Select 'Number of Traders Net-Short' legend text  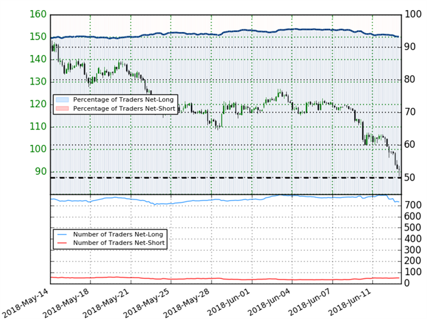pos(119,243)
